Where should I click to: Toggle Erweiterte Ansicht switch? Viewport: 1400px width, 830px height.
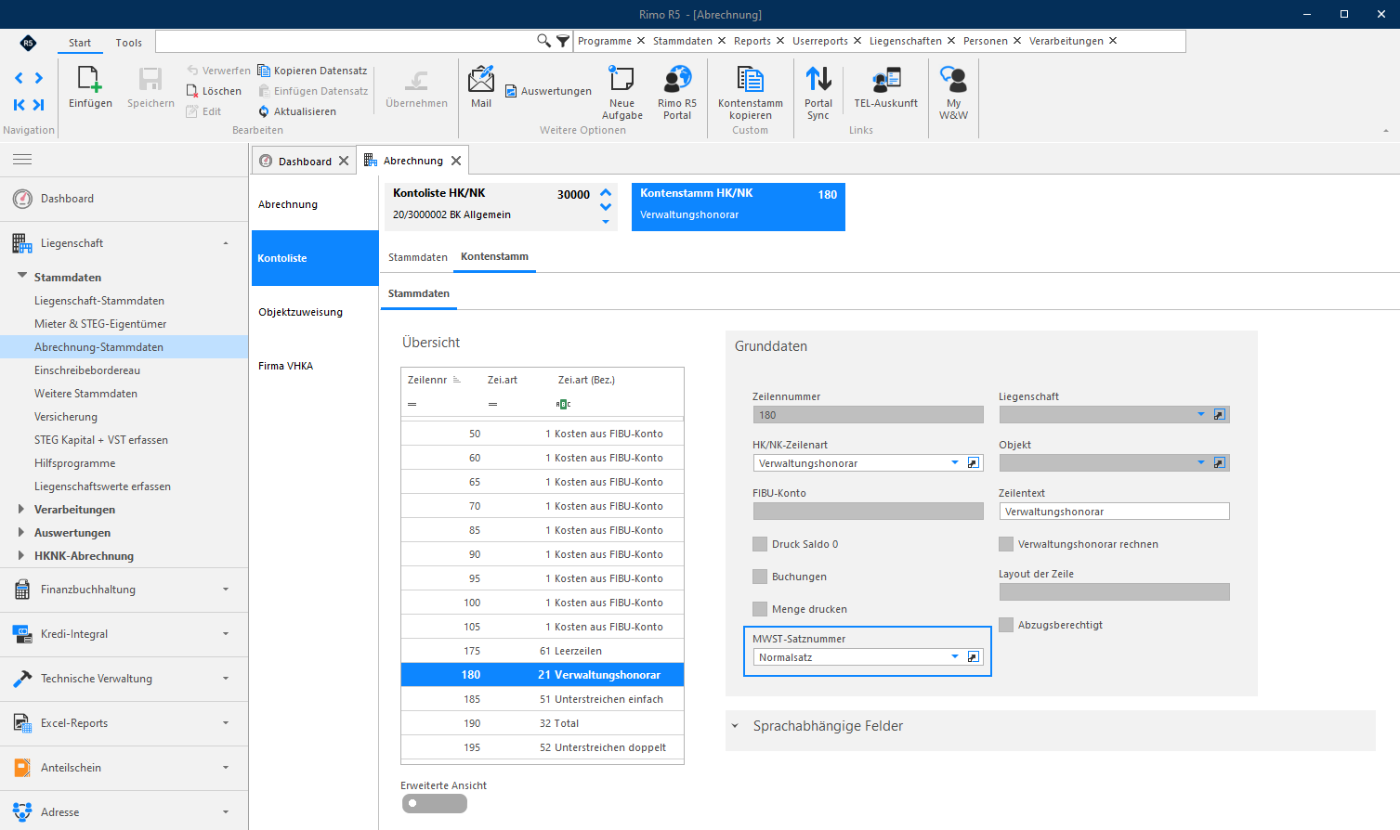435,803
